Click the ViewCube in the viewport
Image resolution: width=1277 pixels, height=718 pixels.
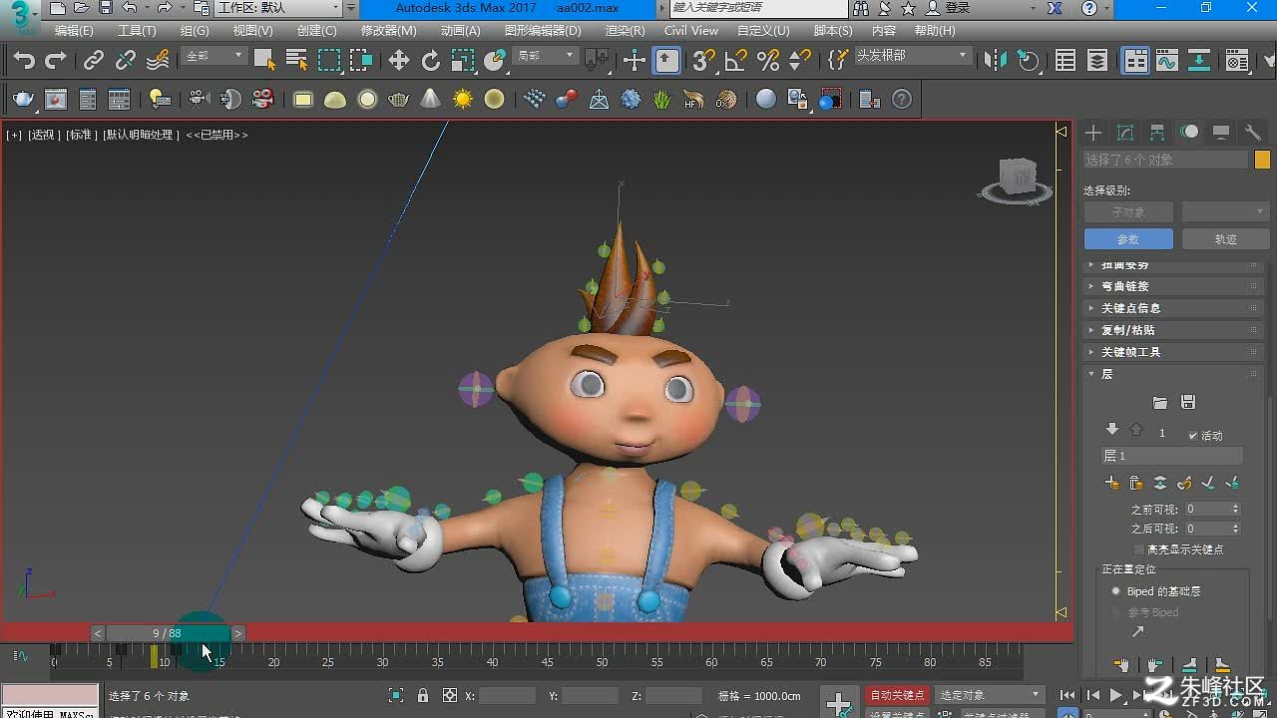[1018, 179]
